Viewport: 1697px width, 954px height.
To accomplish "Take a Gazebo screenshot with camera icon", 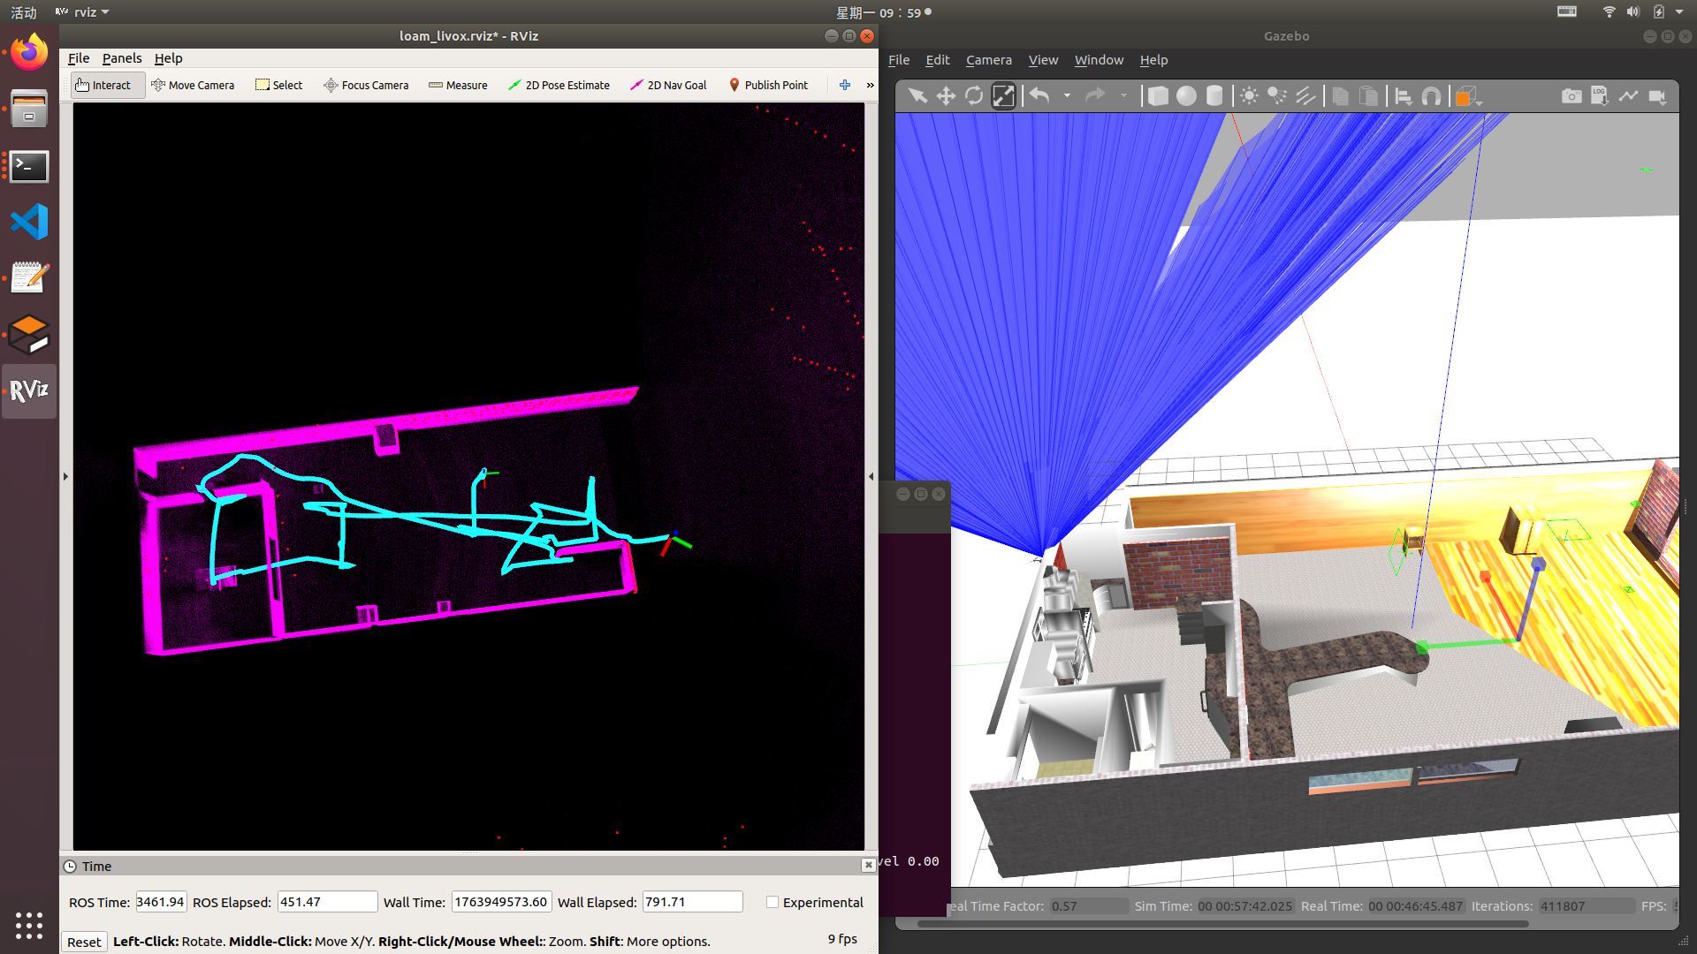I will pyautogui.click(x=1571, y=95).
